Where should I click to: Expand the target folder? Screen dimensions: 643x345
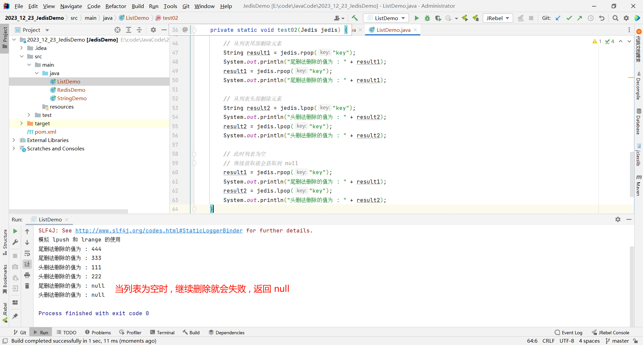[x=21, y=123]
